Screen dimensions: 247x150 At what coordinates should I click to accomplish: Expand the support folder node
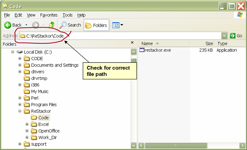(20, 144)
